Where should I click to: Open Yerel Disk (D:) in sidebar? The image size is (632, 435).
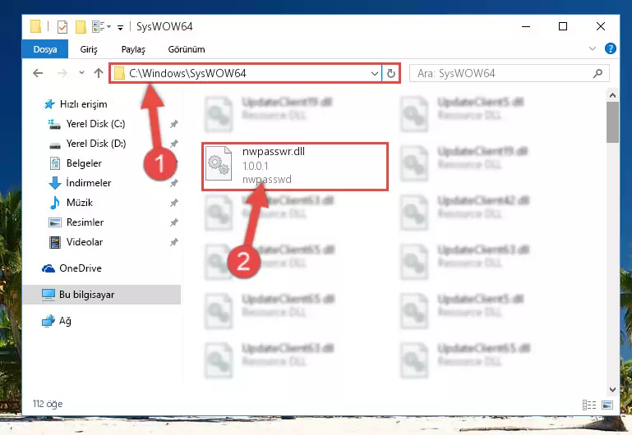pos(96,144)
